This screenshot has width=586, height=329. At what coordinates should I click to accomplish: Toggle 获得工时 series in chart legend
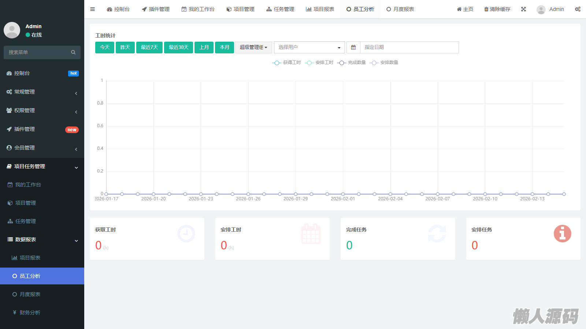click(x=286, y=63)
